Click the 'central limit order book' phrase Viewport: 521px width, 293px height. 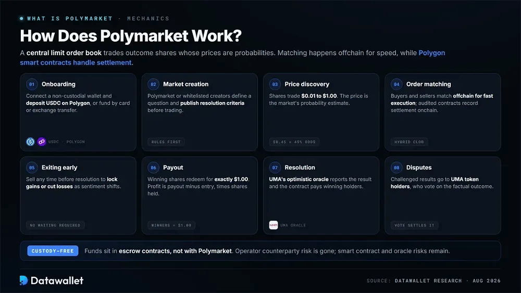click(x=64, y=53)
